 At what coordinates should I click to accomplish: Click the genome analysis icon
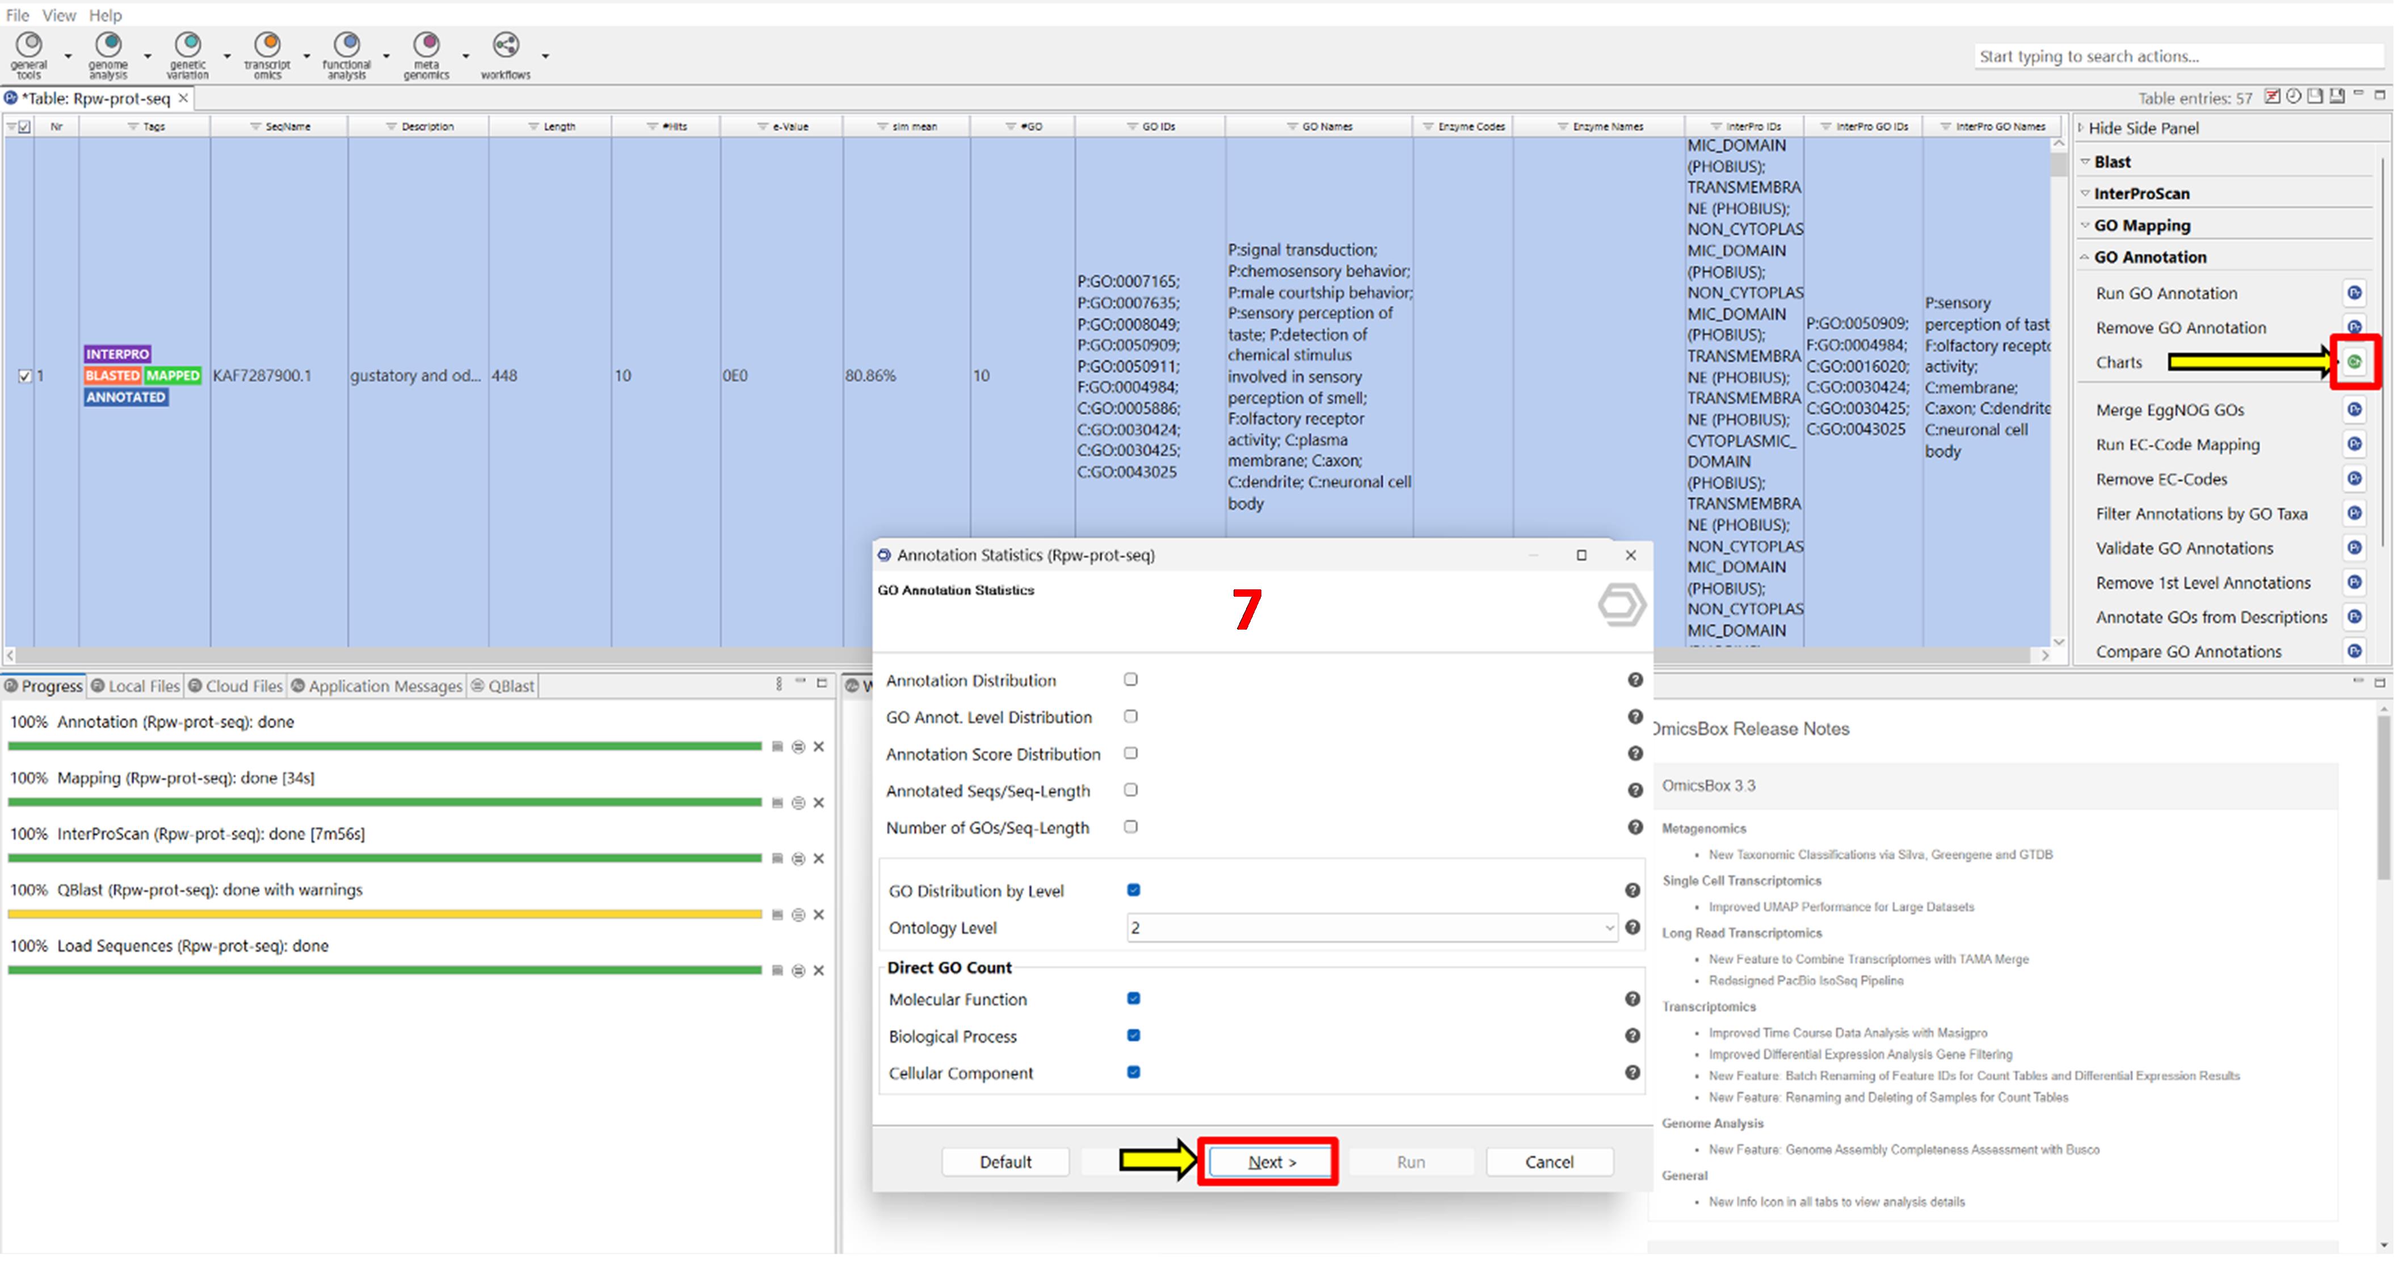(109, 45)
